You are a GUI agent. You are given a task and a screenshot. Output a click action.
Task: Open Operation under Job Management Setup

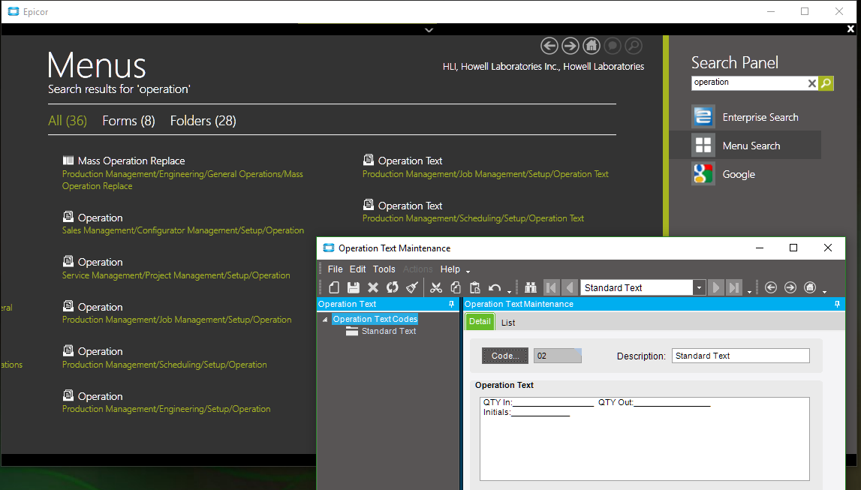pyautogui.click(x=100, y=307)
